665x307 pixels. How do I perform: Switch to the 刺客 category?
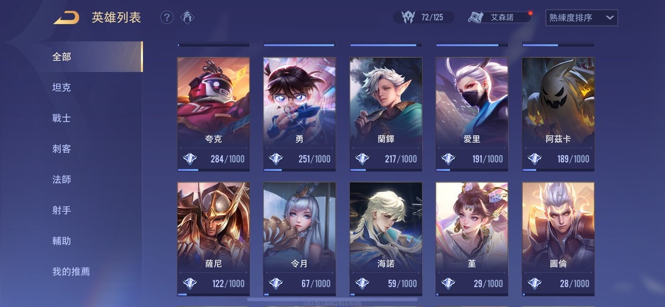click(x=61, y=149)
